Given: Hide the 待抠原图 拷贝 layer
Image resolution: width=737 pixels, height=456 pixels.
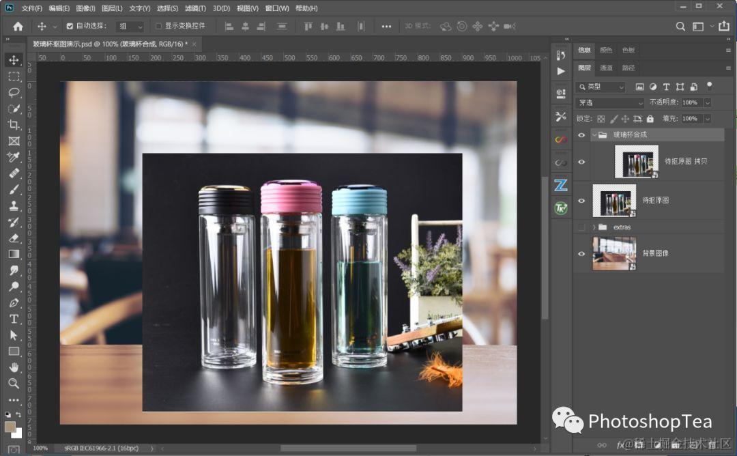Looking at the screenshot, I should (581, 162).
